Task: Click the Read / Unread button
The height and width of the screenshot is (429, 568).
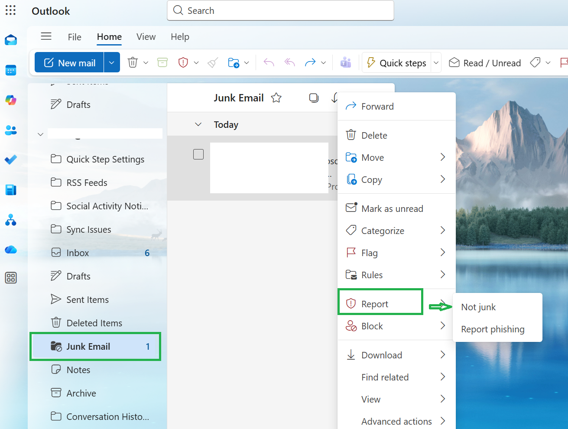Action: tap(484, 63)
